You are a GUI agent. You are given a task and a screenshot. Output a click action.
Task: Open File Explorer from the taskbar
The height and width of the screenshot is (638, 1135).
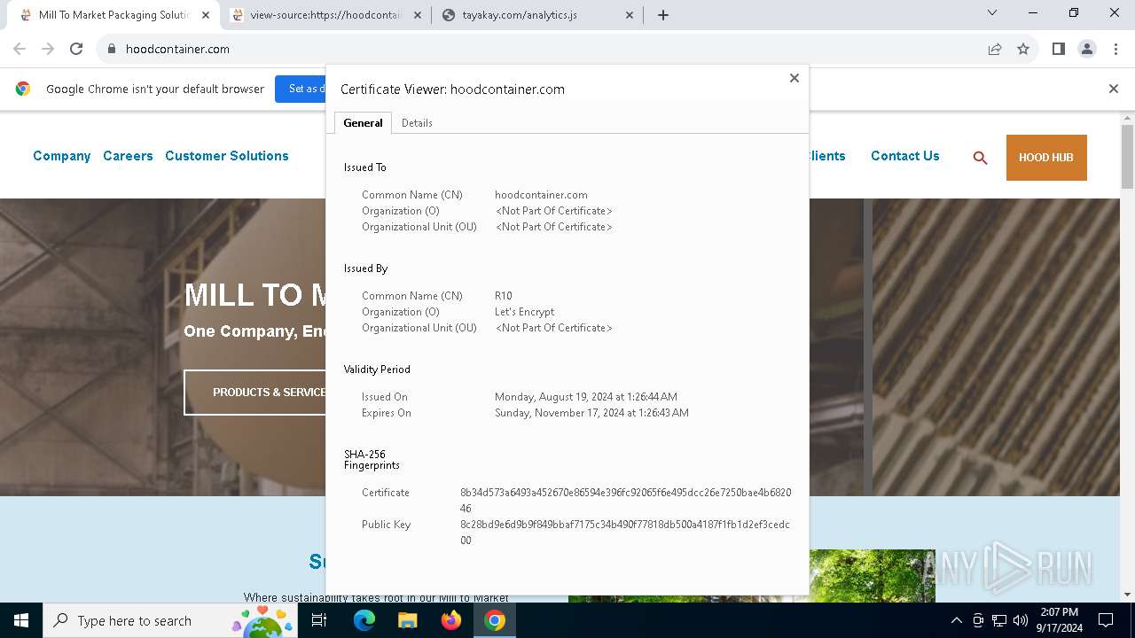point(407,620)
